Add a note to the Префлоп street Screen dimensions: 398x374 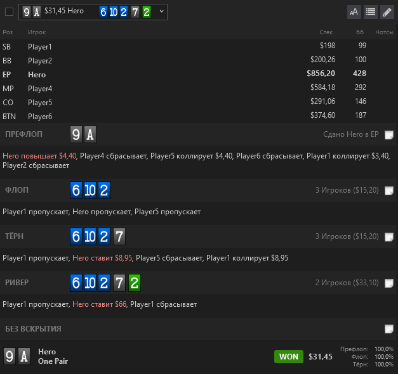tap(388, 134)
